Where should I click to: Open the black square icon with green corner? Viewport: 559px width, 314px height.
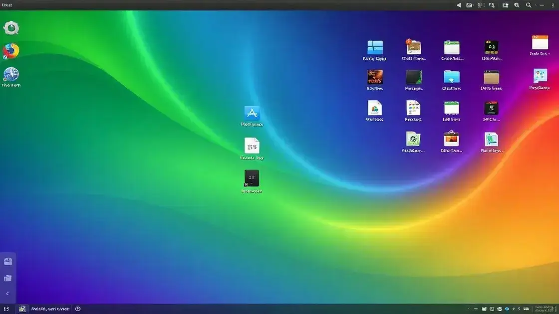(x=414, y=77)
